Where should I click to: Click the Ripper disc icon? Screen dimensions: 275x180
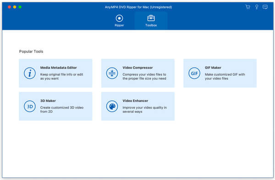pos(119,18)
